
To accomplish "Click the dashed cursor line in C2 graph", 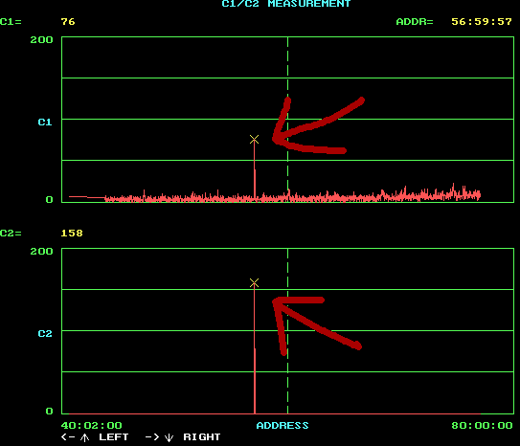I will click(287, 331).
